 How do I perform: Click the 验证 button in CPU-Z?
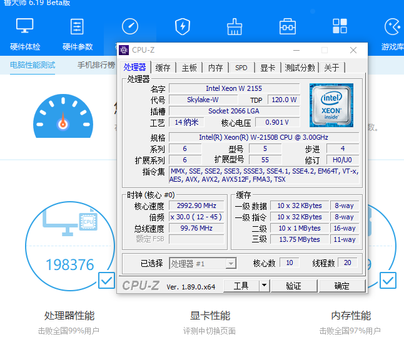click(294, 286)
